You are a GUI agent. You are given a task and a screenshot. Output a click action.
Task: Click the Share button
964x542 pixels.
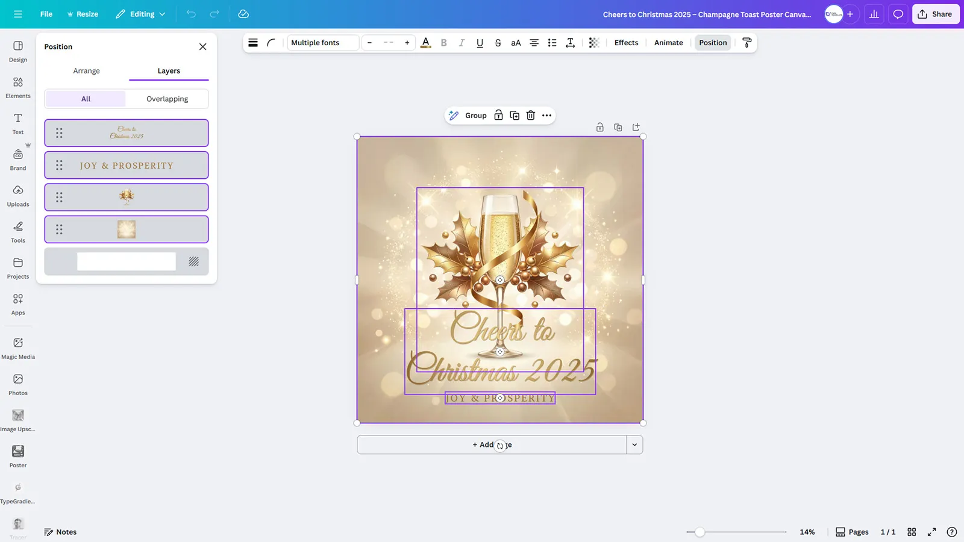click(935, 13)
